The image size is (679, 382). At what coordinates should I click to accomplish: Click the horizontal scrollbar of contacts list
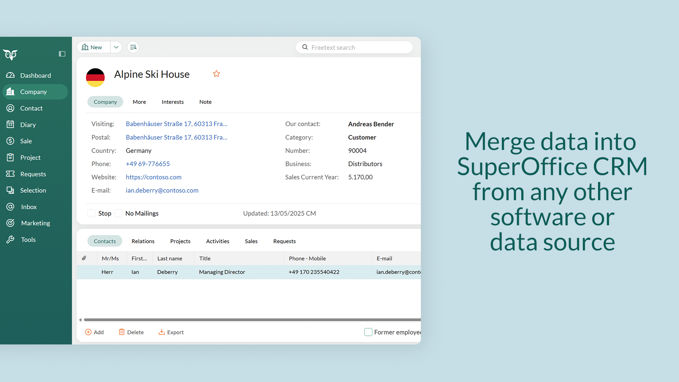(x=252, y=320)
